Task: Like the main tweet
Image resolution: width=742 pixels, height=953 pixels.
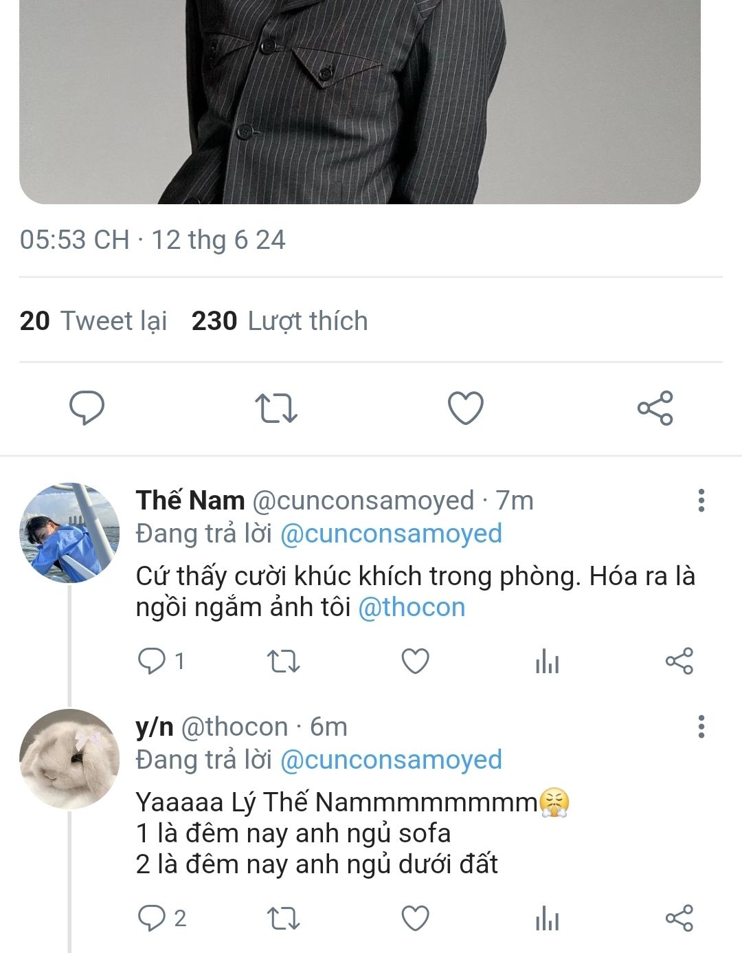Action: click(x=466, y=408)
